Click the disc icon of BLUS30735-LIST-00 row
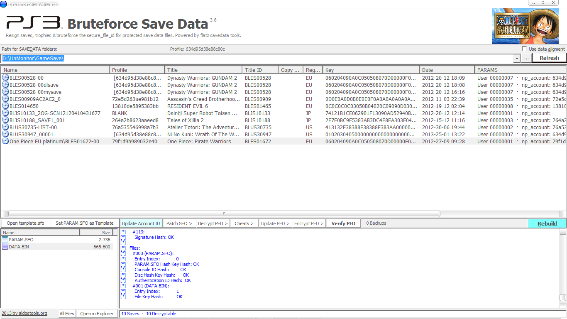567x319 pixels. pos(5,127)
